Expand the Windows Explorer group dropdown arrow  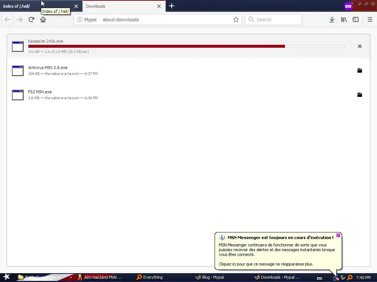[71, 278]
